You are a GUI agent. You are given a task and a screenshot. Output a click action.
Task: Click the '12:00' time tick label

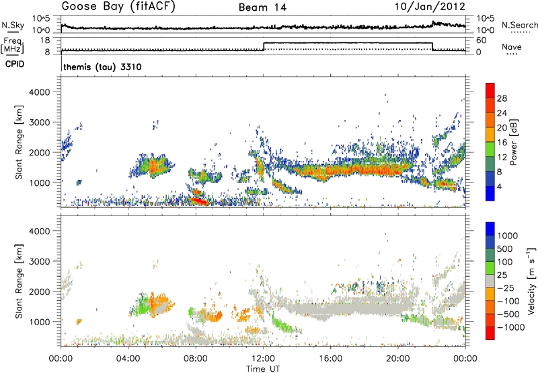click(x=263, y=359)
